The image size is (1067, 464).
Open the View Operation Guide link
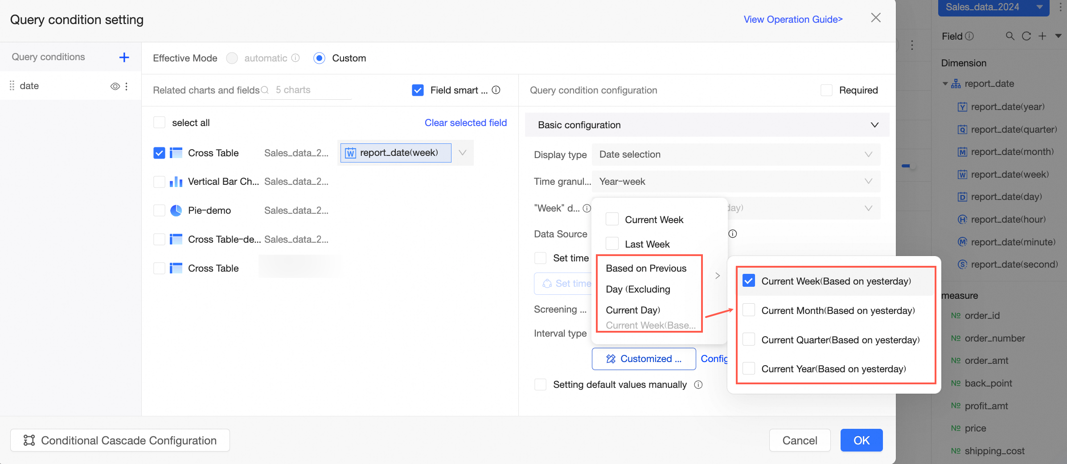point(793,20)
